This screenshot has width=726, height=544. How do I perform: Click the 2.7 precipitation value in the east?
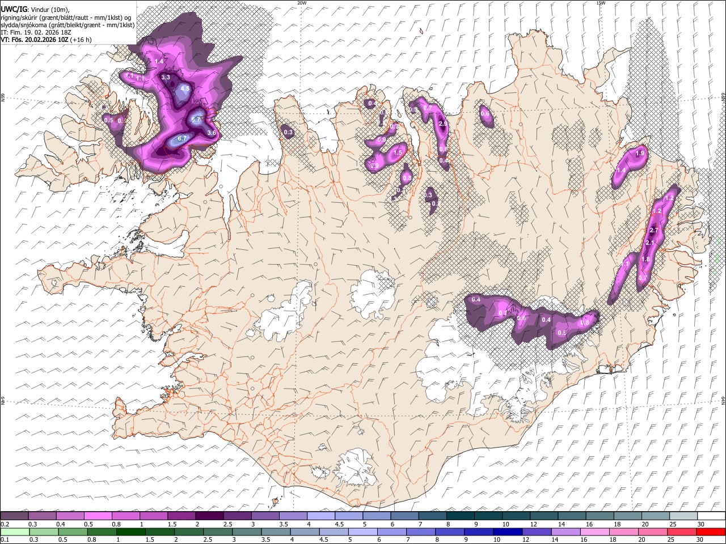click(653, 230)
